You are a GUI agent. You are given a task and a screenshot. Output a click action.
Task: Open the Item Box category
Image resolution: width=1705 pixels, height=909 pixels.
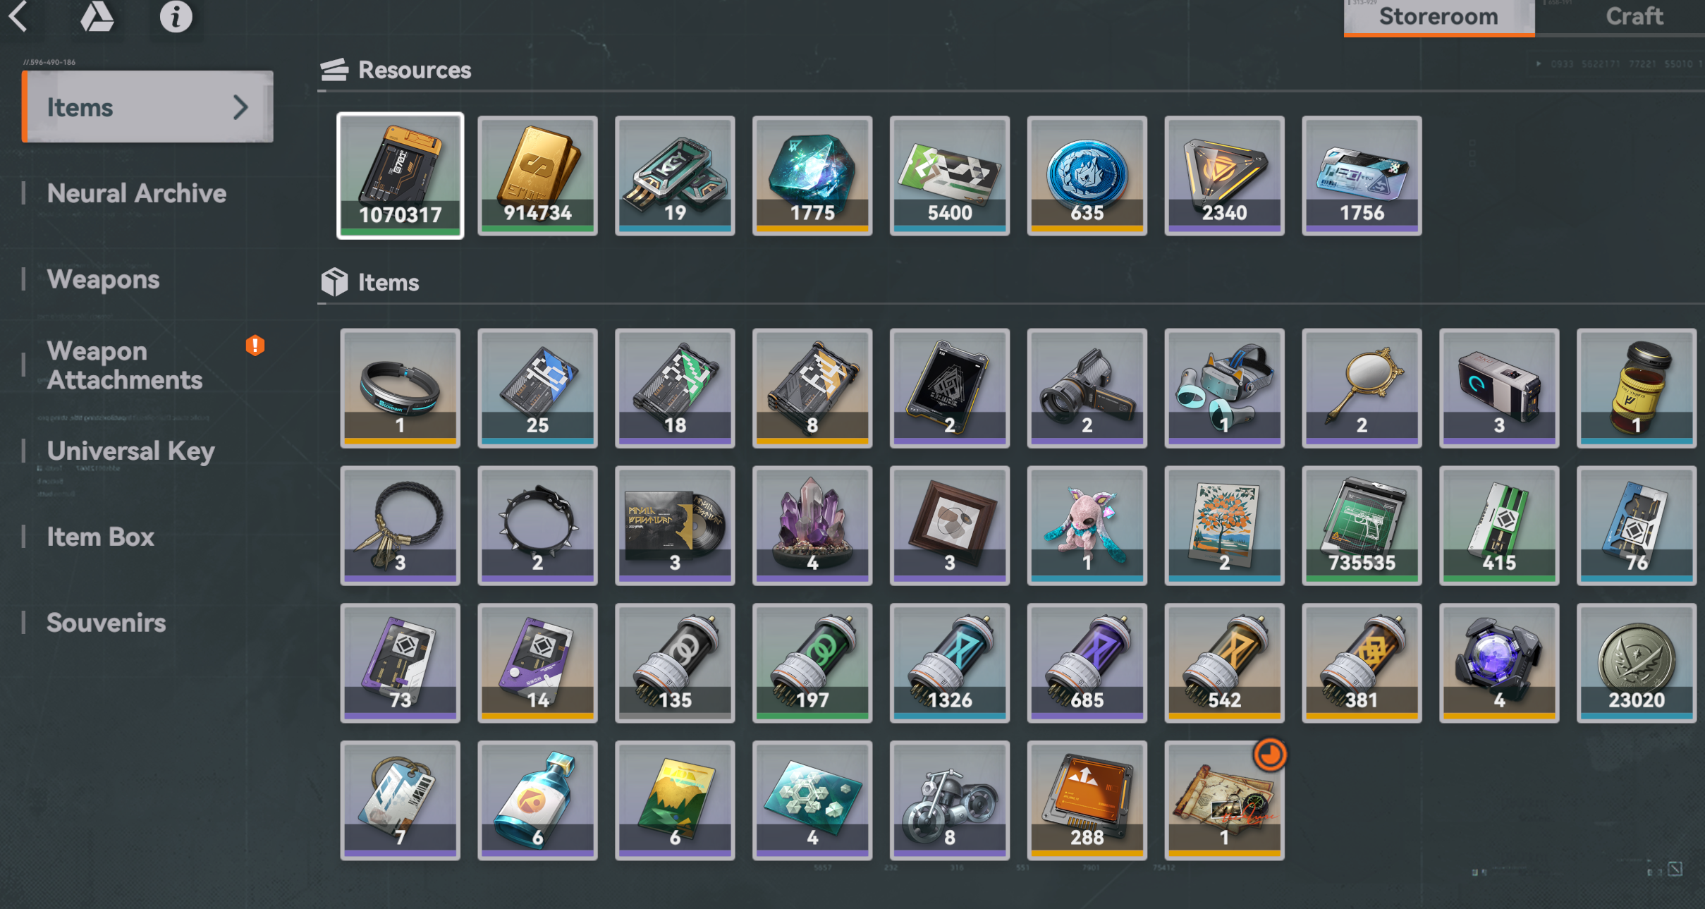[x=100, y=537]
